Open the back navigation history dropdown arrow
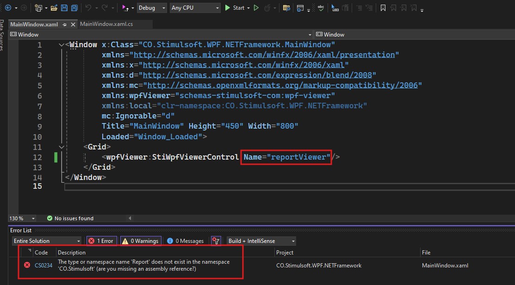 coord(16,8)
